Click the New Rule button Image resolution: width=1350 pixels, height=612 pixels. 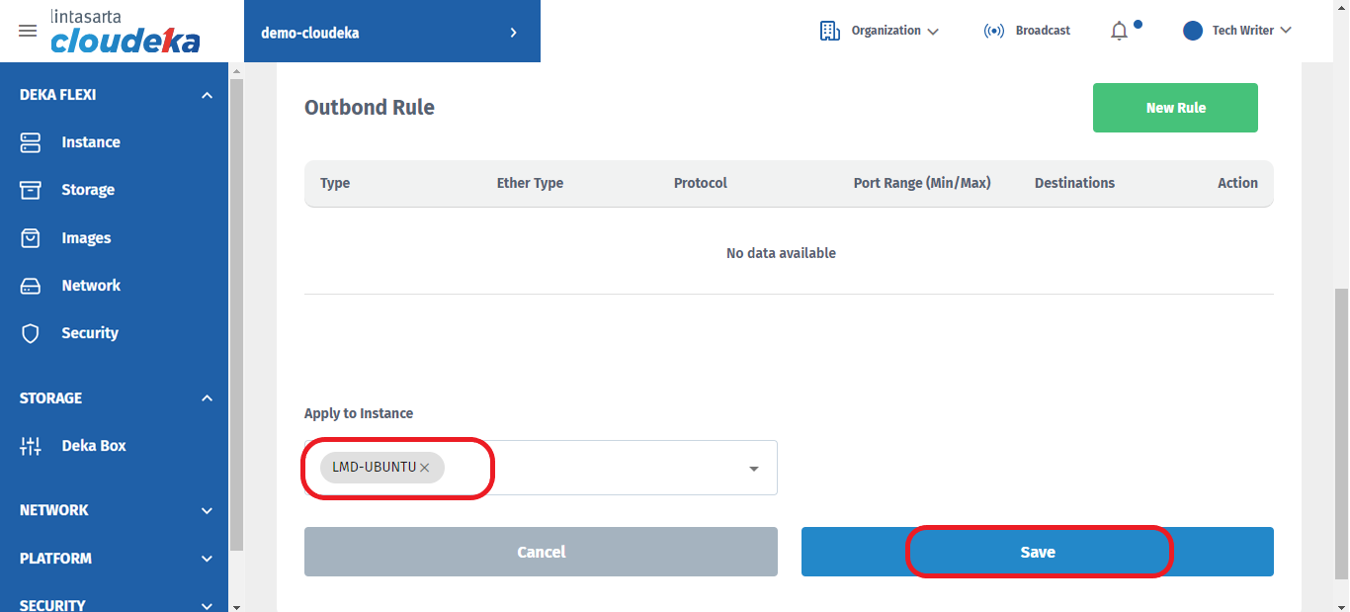click(x=1175, y=108)
